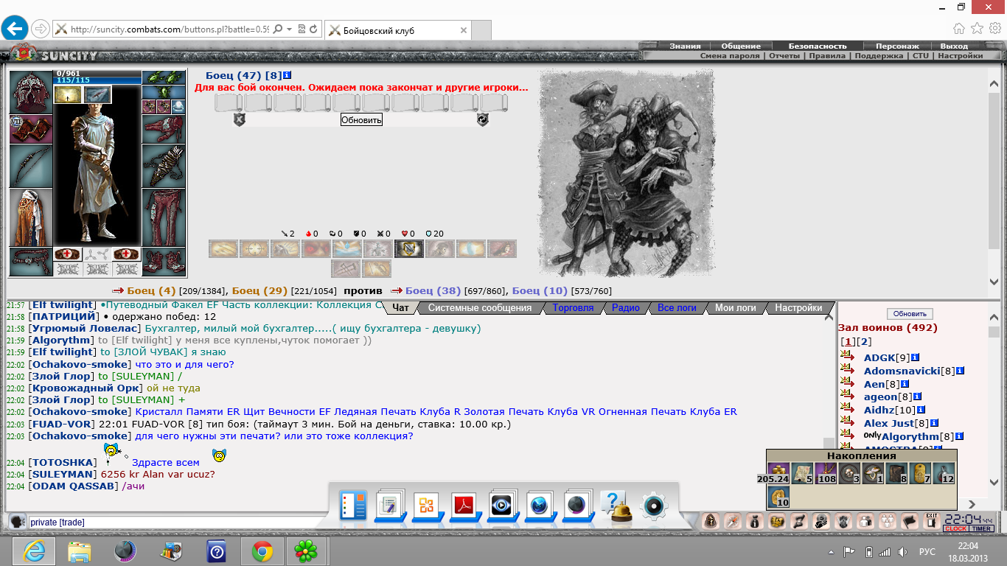Viewport: 1007px width, 566px height.
Task: Open the Персонаж menu
Action: (x=897, y=46)
